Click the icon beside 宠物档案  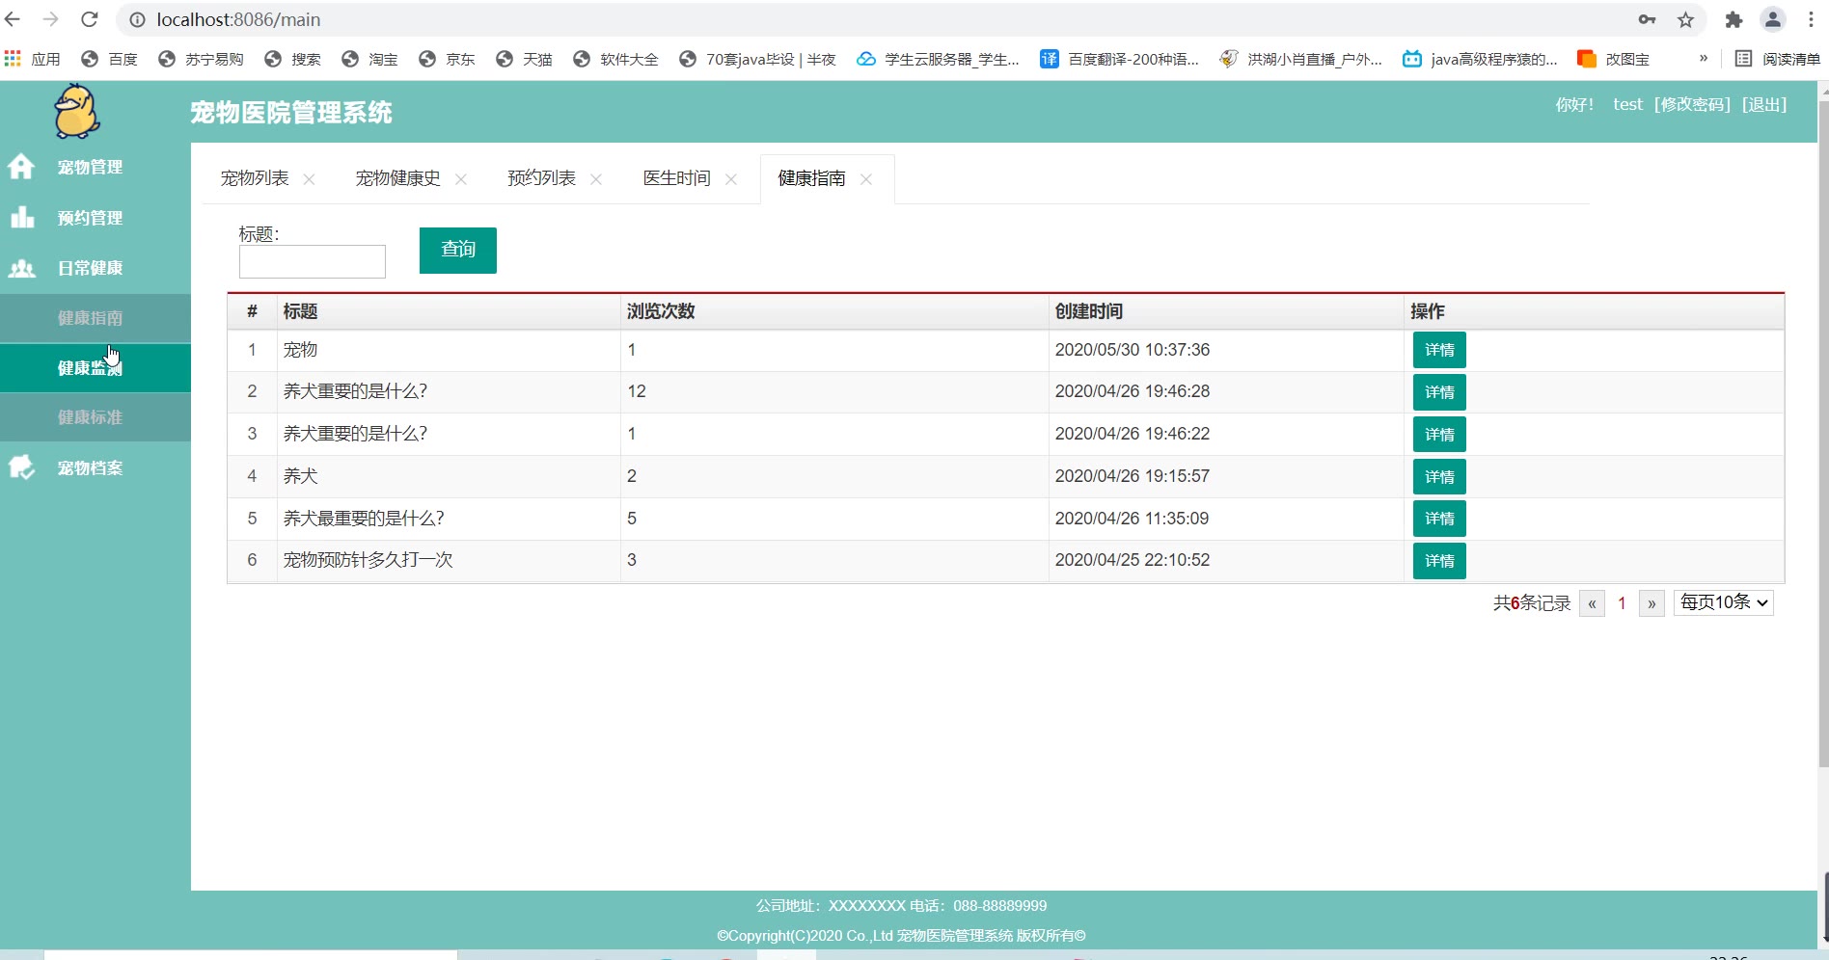coord(21,467)
